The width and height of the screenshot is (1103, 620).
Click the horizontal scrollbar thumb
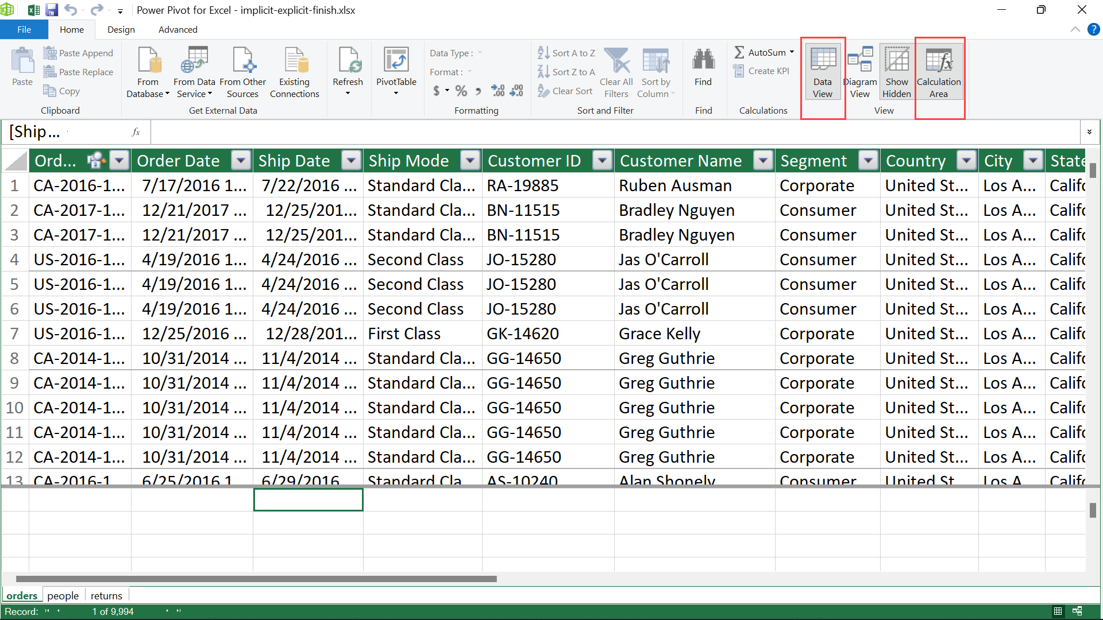[256, 579]
